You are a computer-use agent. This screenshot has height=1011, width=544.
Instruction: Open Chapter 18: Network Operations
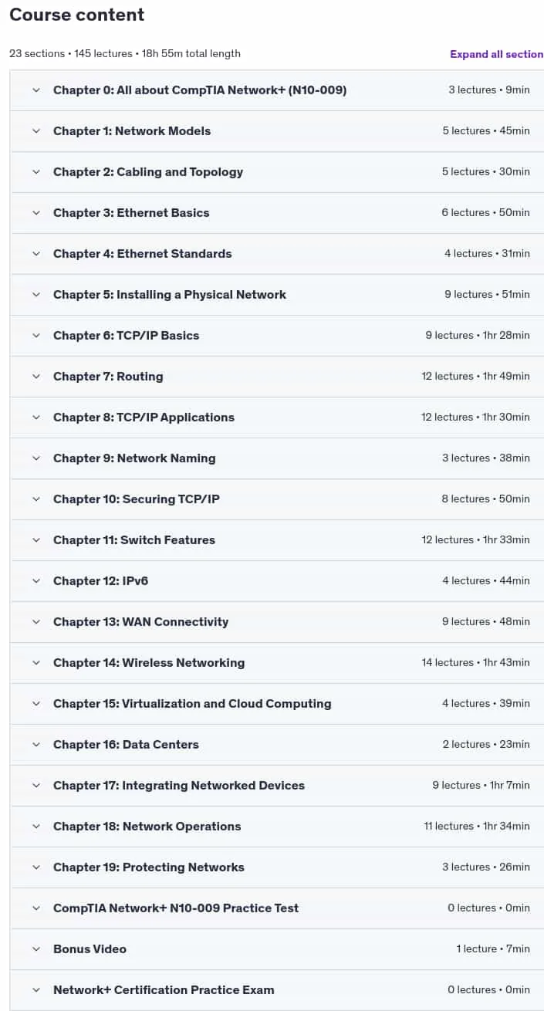coord(276,827)
